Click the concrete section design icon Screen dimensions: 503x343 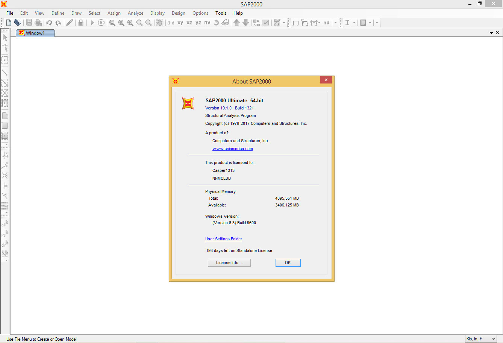tap(363, 23)
